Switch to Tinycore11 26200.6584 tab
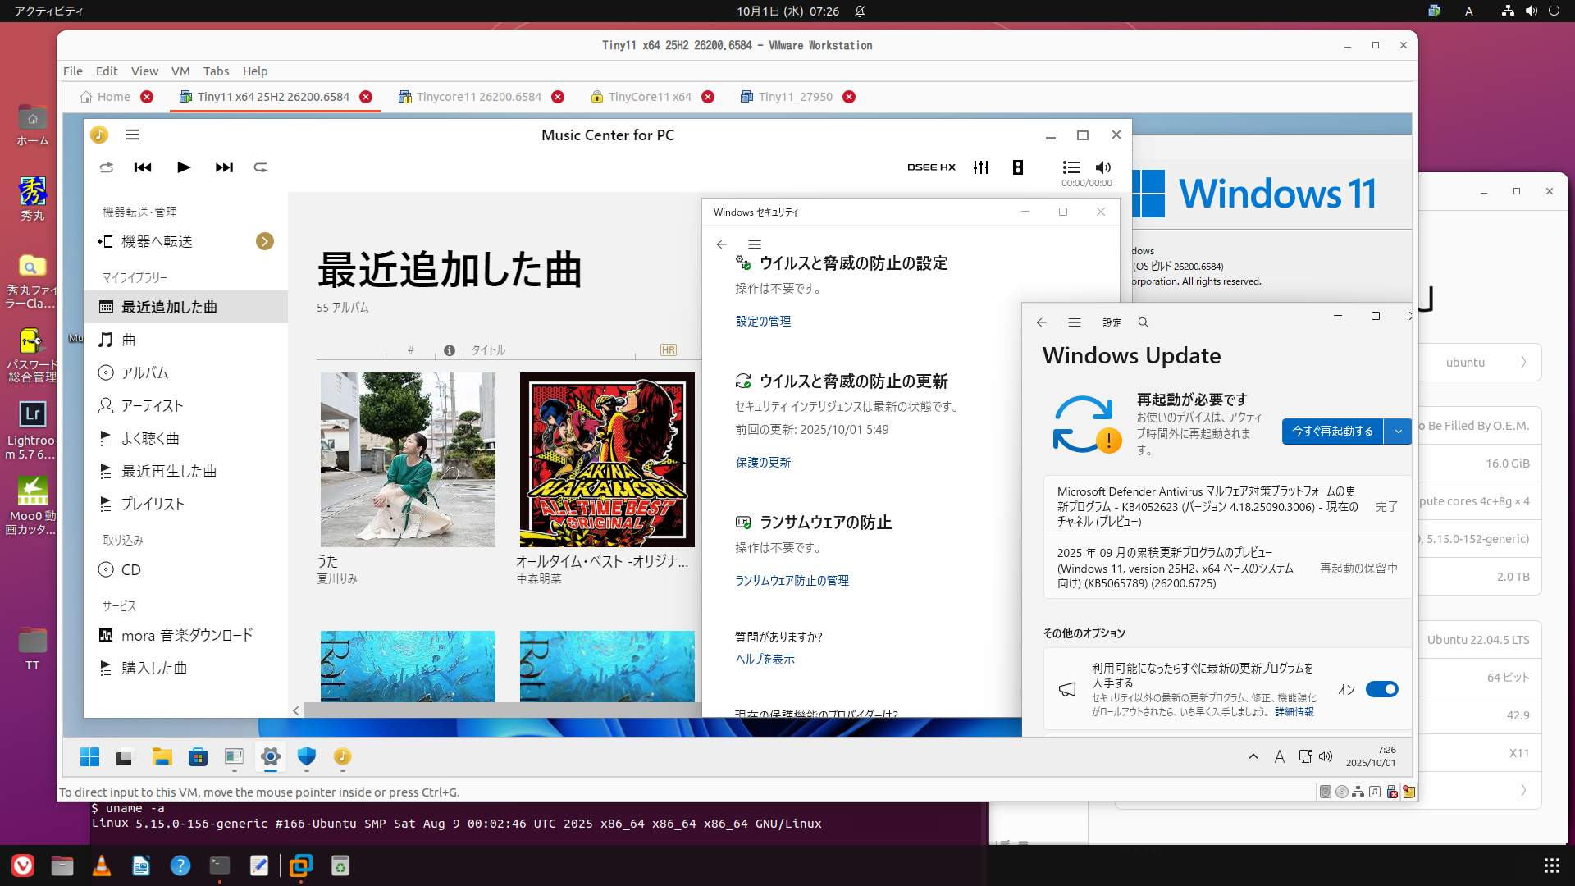 point(478,97)
